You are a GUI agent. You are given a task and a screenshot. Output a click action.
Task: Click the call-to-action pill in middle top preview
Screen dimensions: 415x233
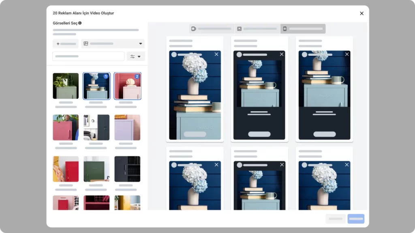click(259, 134)
